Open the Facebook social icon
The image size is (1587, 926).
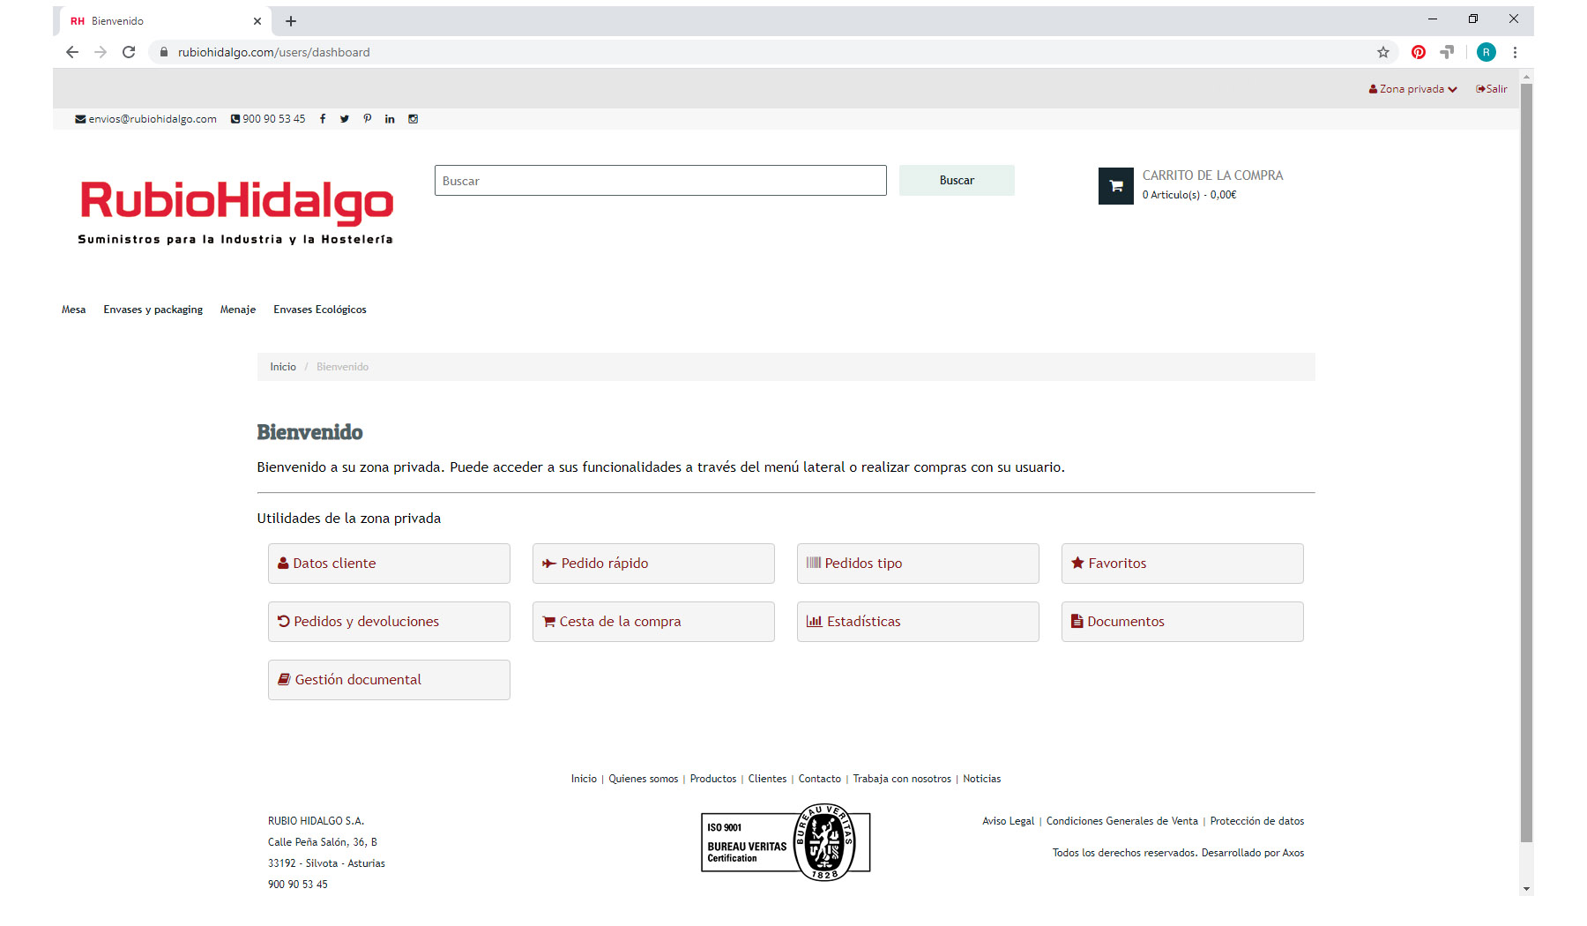(323, 119)
